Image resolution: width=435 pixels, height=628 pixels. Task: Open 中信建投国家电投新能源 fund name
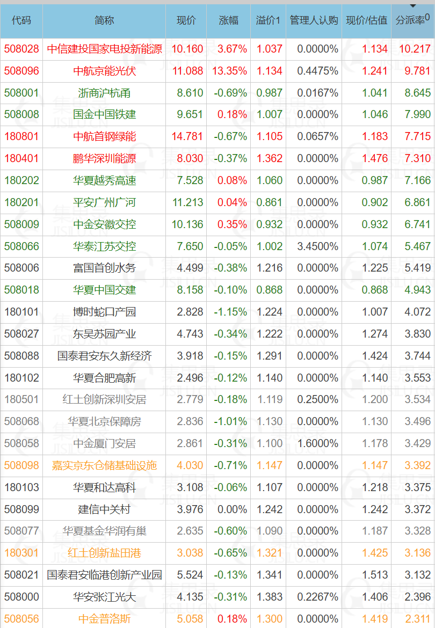105,49
